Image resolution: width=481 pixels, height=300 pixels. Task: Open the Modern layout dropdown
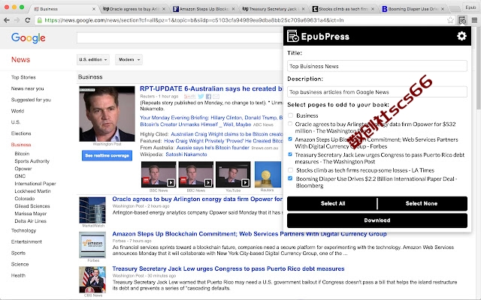(x=129, y=60)
